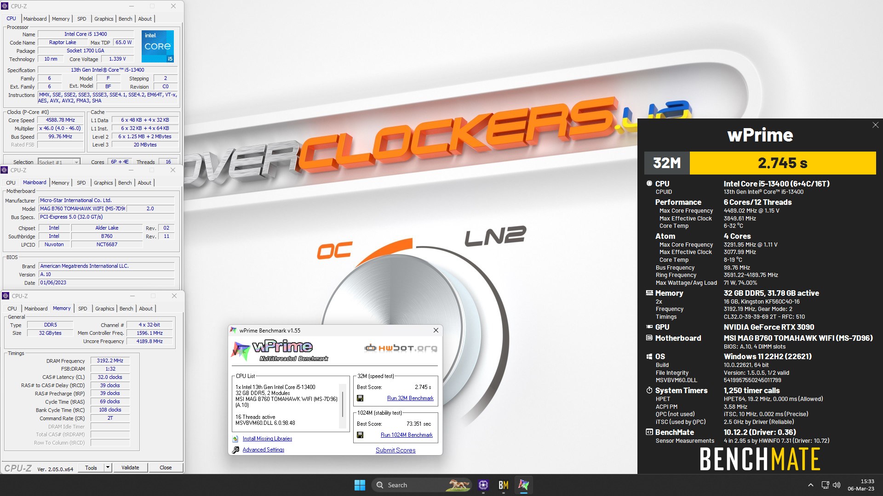Click the Submit Scores link
This screenshot has height=496, width=883.
coord(396,450)
